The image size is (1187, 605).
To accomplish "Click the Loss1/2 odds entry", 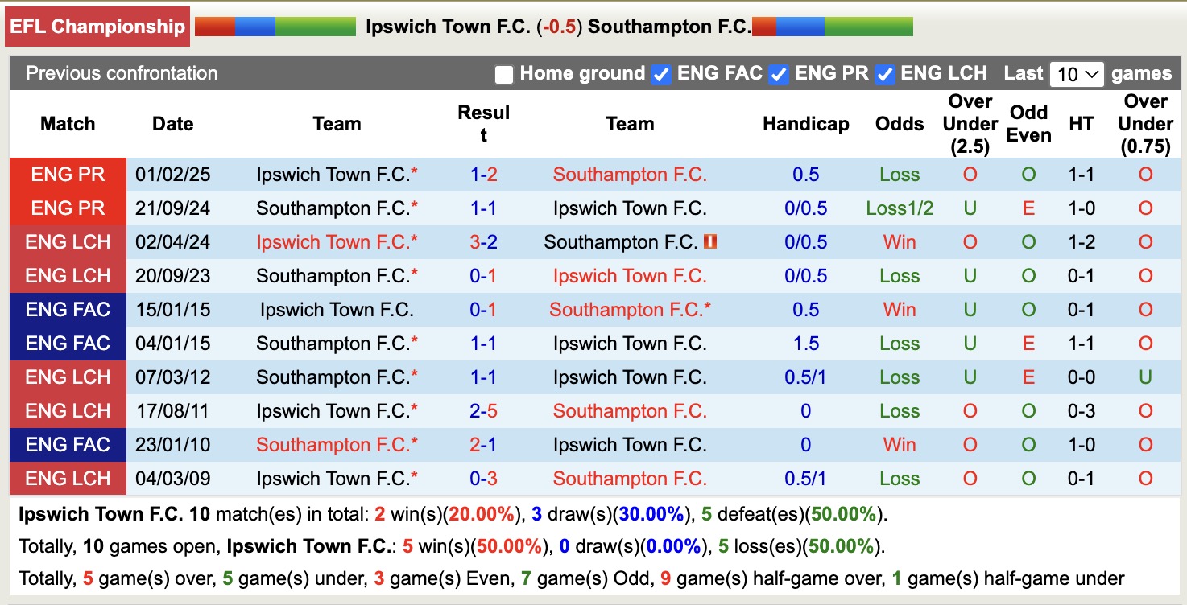I will pyautogui.click(x=899, y=208).
